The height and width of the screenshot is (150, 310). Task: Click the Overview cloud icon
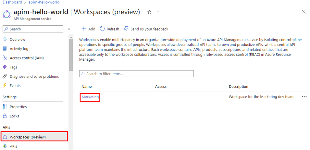coord(5,39)
